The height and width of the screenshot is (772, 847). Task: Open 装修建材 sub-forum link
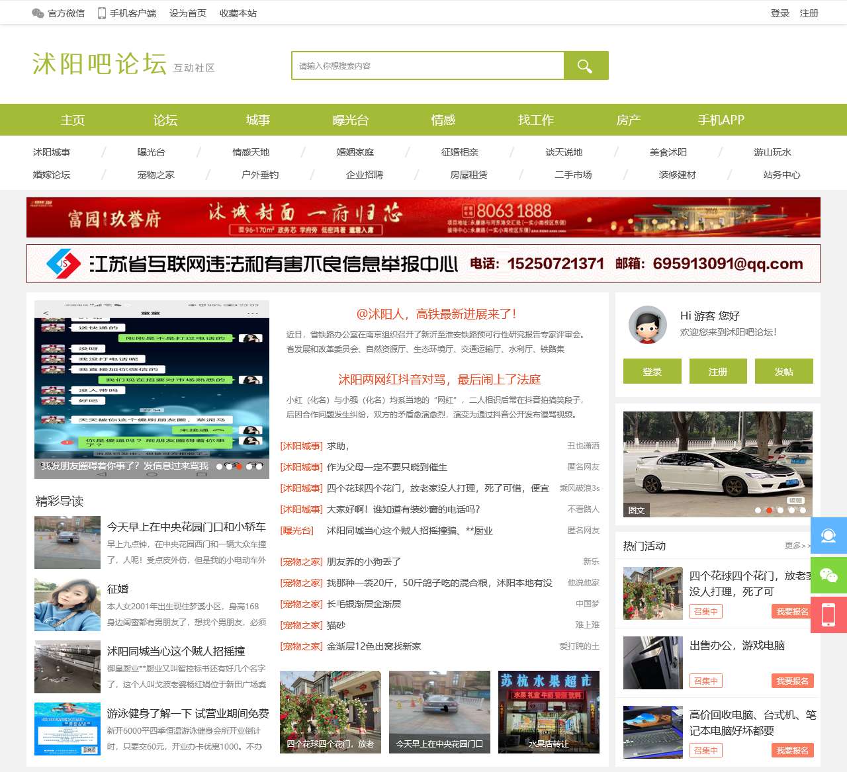678,175
